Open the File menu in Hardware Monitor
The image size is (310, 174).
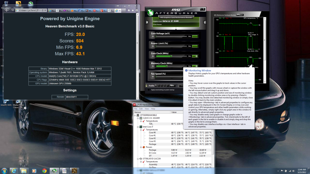pyautogui.click(x=136, y=108)
